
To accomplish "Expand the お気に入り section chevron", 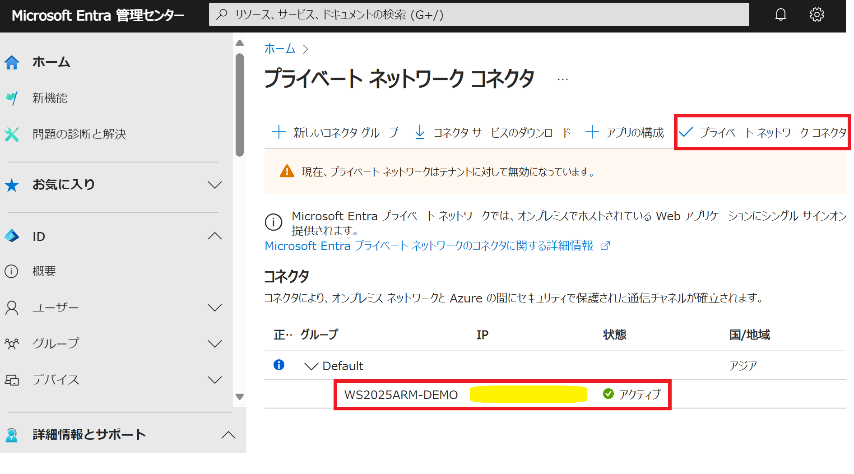I will tap(215, 185).
